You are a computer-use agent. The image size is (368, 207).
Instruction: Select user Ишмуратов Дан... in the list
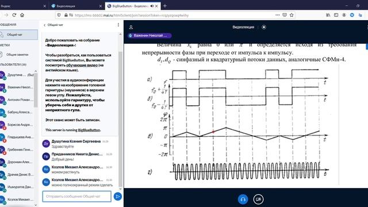(x=17, y=187)
